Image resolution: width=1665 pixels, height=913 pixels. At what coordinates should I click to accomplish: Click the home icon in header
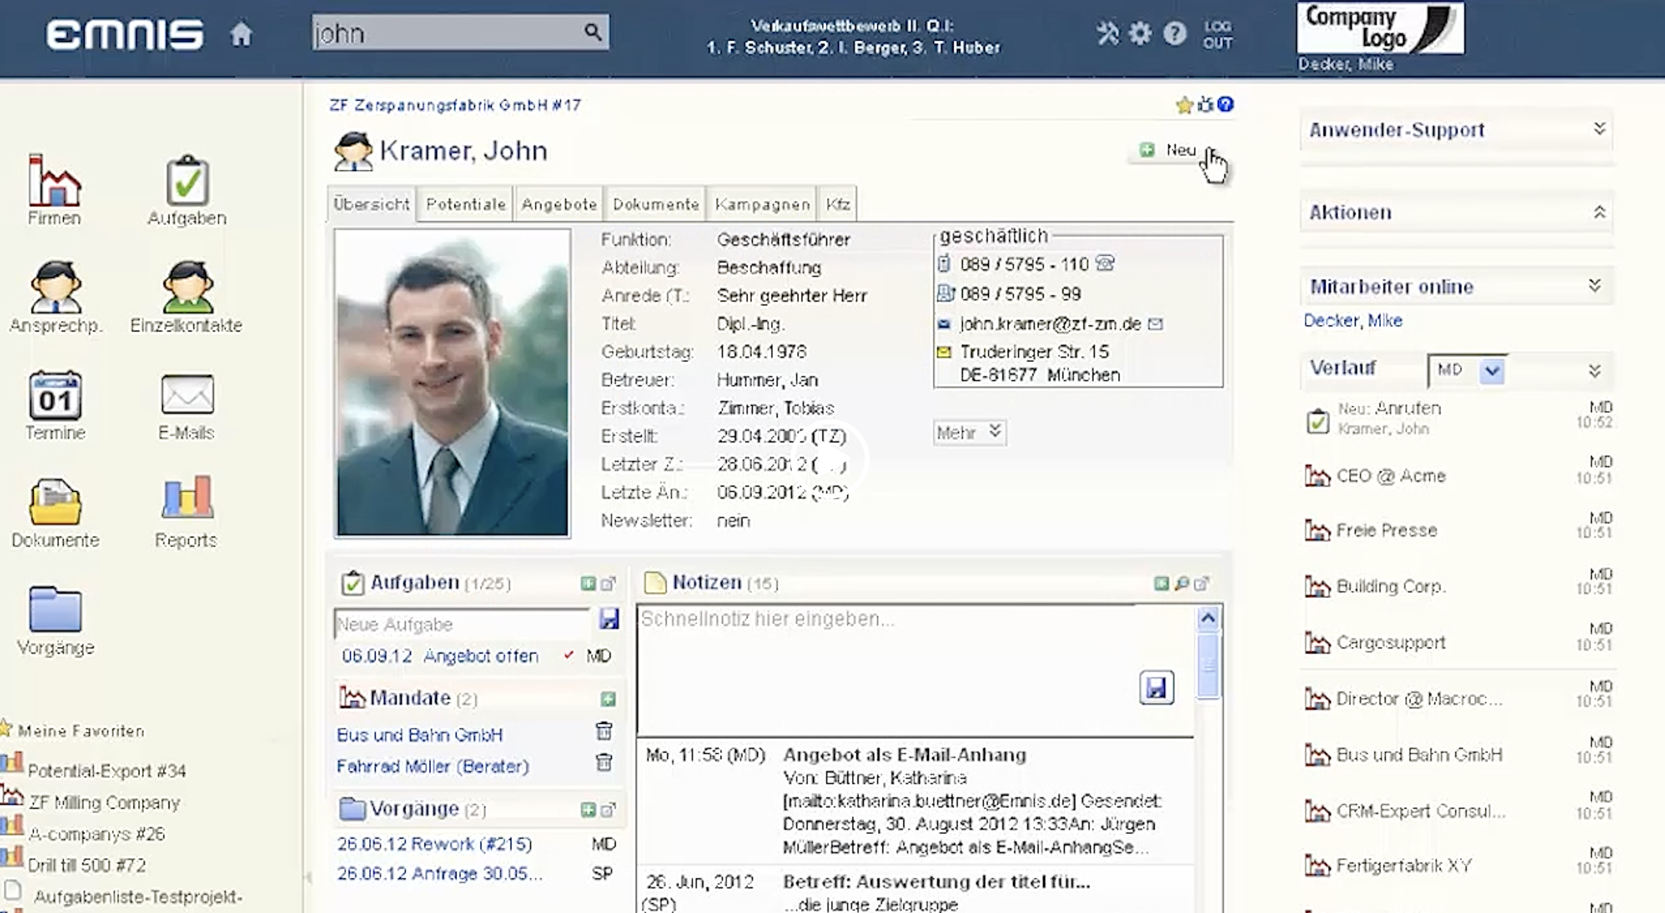tap(241, 34)
